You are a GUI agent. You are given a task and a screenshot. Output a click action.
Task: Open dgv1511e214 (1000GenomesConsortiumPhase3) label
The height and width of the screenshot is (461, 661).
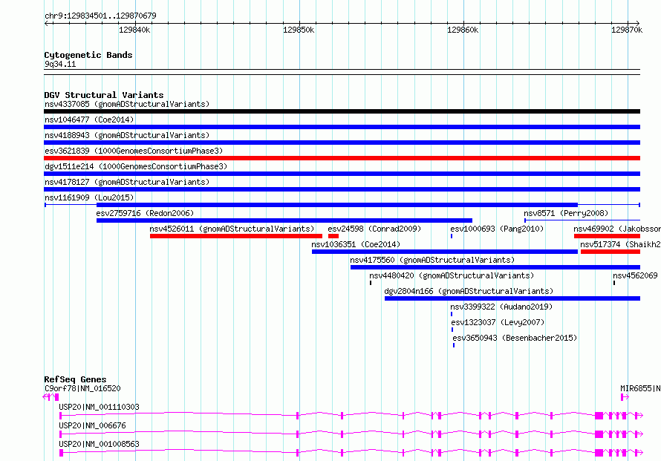(136, 166)
